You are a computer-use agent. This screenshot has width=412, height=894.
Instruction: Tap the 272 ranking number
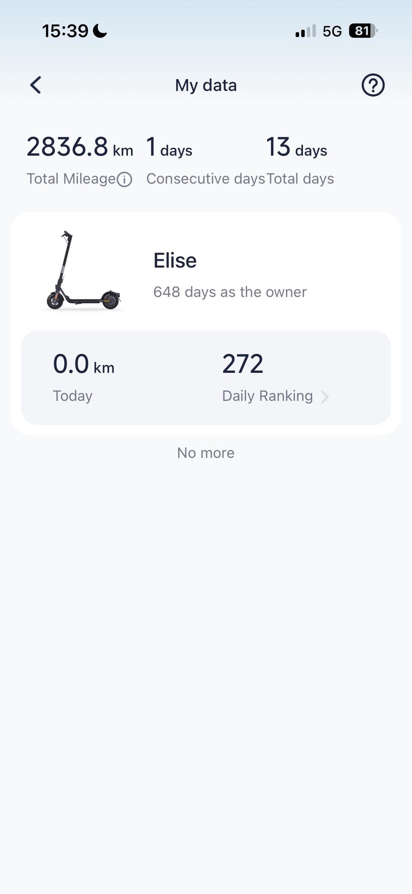[242, 364]
